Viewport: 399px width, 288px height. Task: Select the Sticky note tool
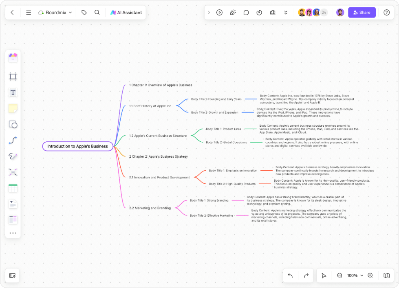tap(13, 108)
